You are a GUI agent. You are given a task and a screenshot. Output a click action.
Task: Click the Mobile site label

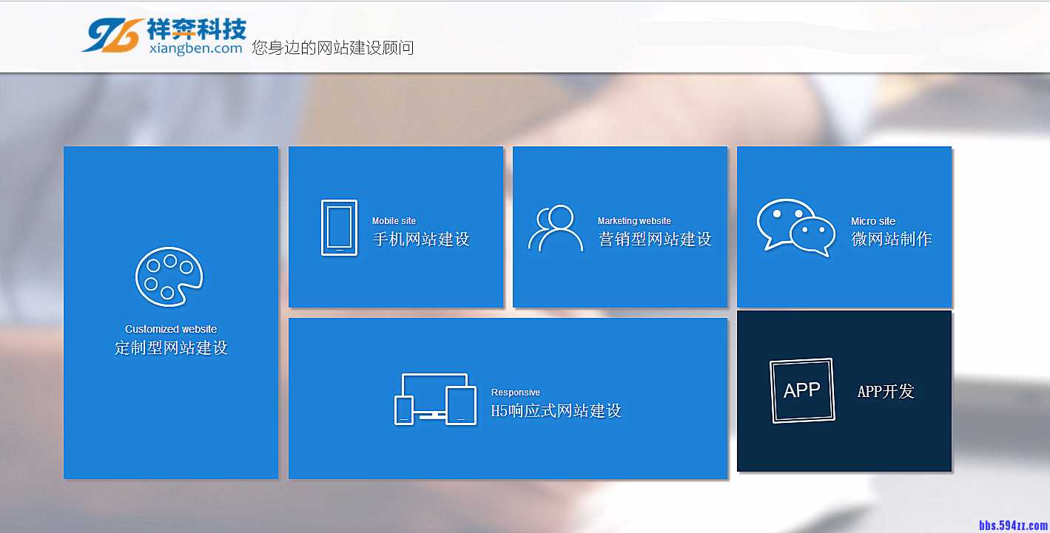[394, 221]
